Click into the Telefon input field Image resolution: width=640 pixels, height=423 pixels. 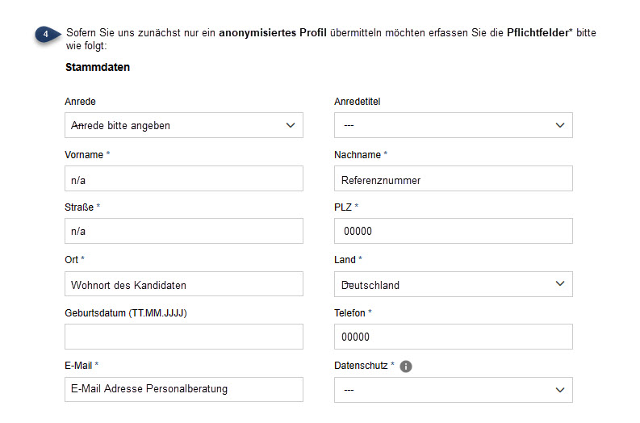[453, 337]
